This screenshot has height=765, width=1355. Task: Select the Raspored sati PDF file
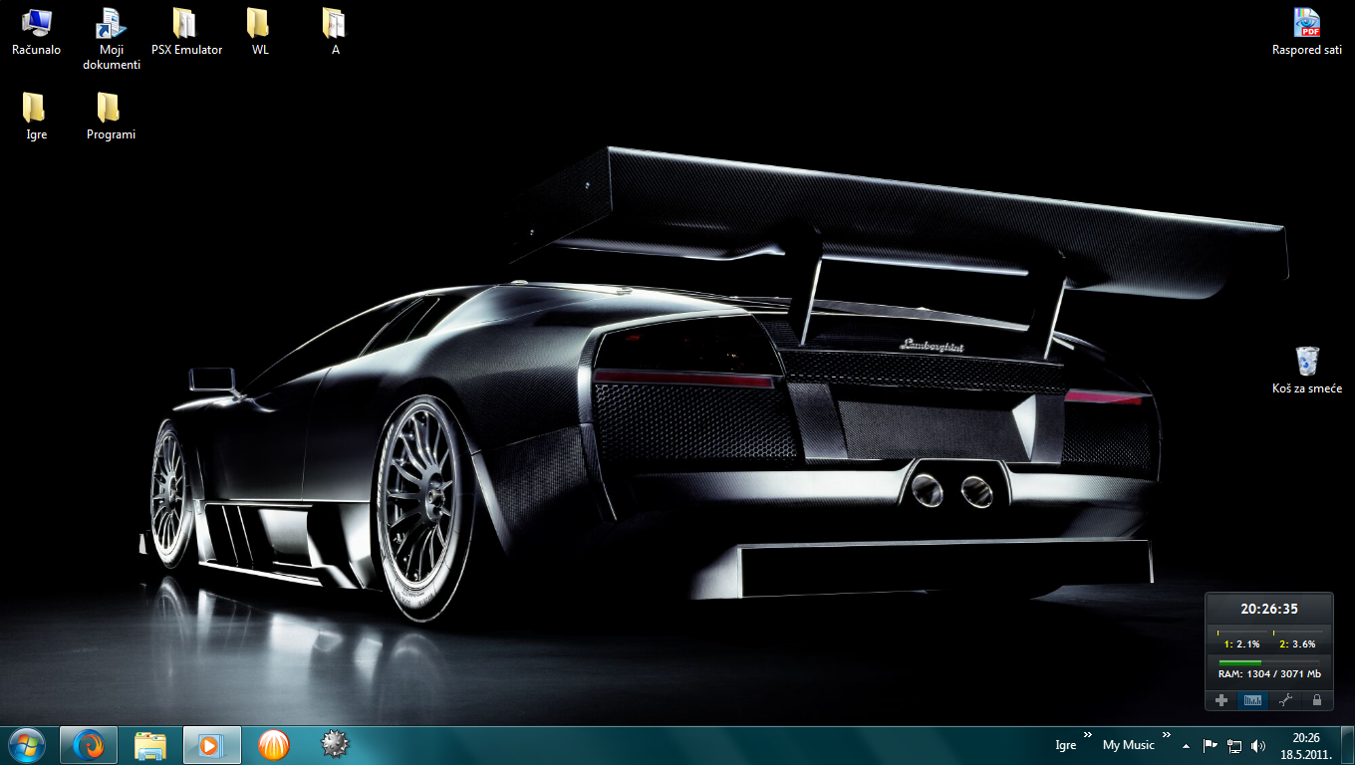(x=1306, y=31)
